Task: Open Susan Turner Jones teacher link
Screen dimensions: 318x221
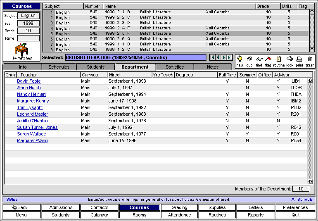Action: click(37, 128)
